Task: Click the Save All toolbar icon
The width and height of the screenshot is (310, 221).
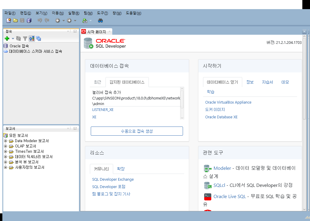Action: tap(29, 20)
